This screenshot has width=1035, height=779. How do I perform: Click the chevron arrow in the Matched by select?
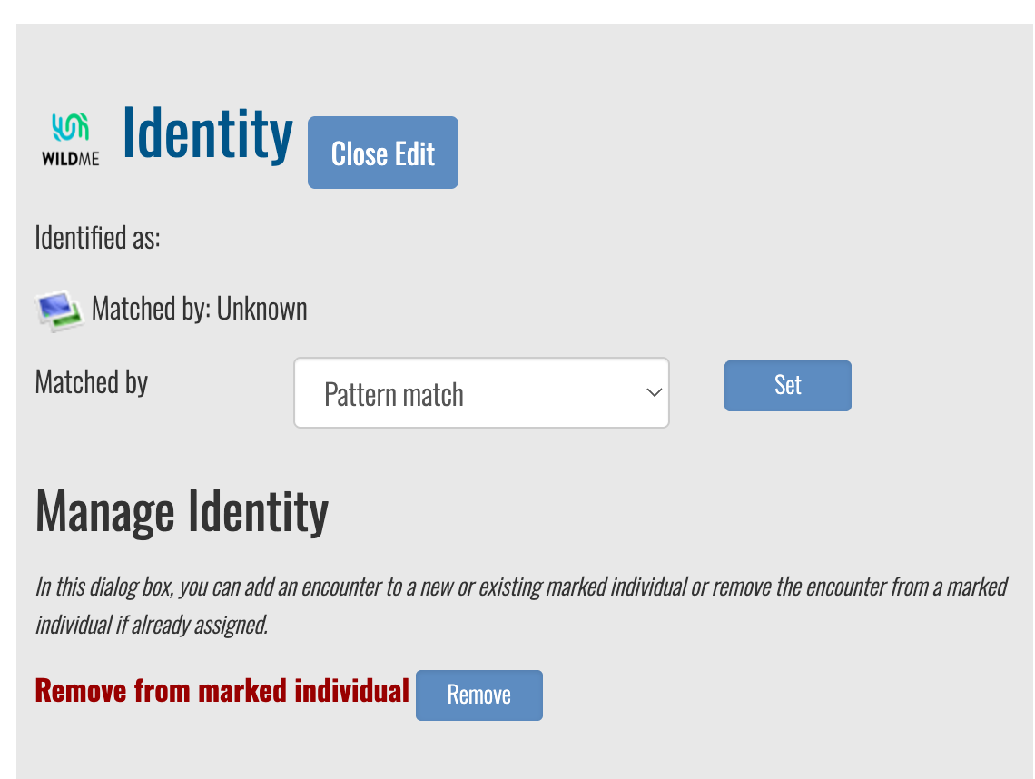coord(653,393)
